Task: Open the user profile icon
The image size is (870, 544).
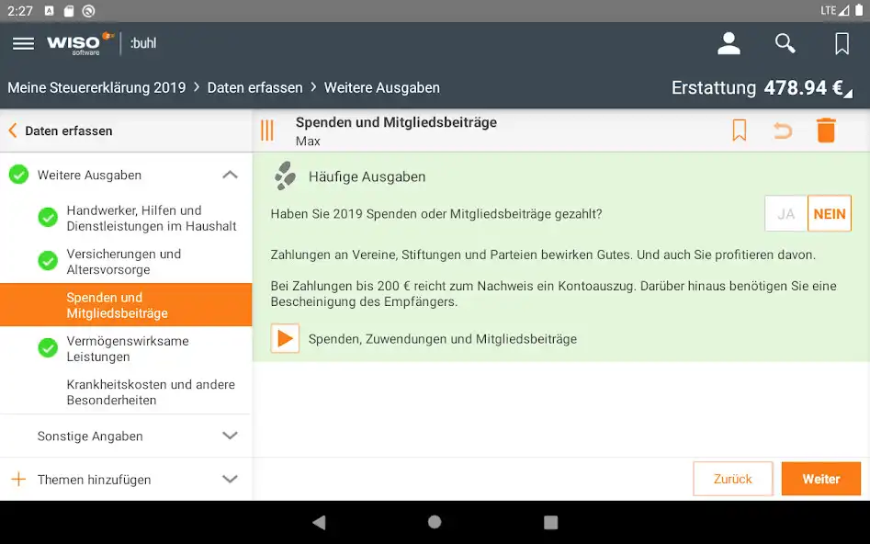Action: [x=729, y=42]
